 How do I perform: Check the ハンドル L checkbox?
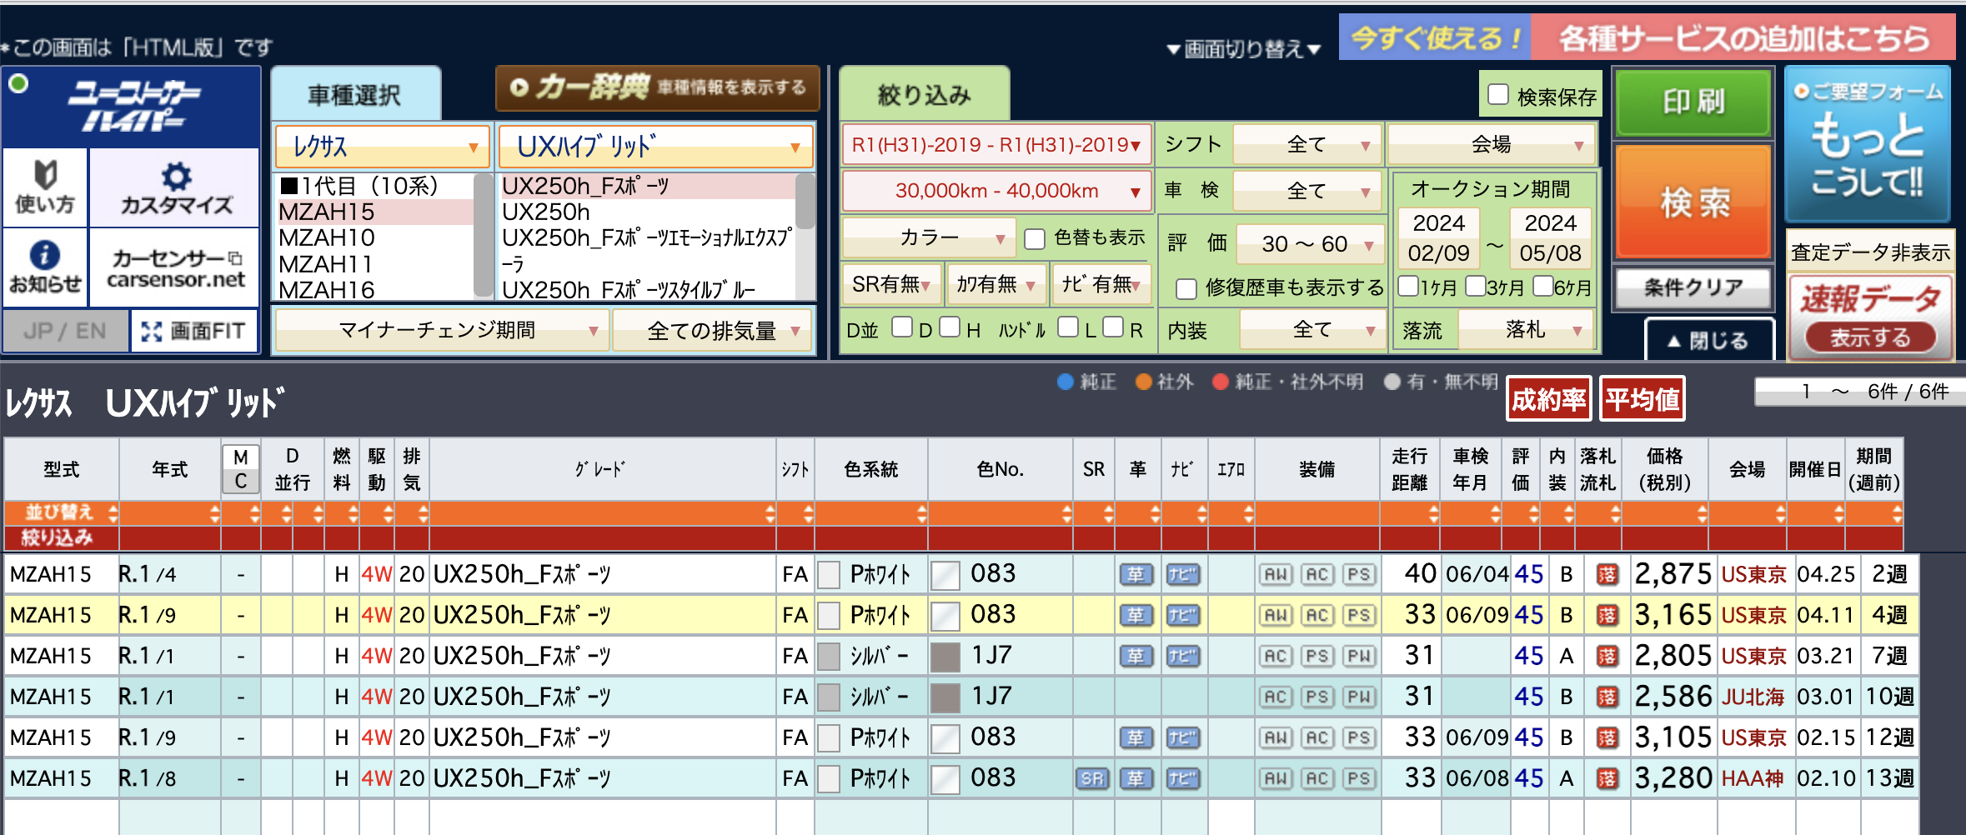pos(1068,327)
